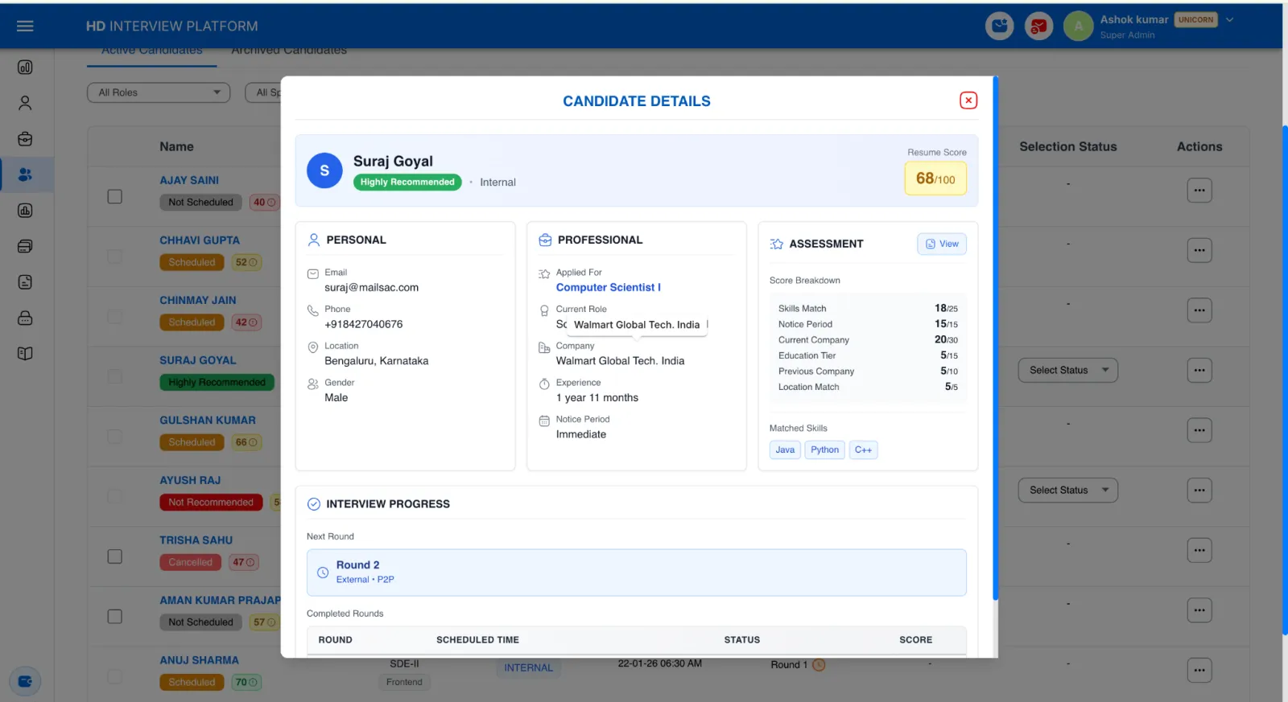Switch to Archived Candidates tab
This screenshot has width=1288, height=702.
(x=289, y=51)
